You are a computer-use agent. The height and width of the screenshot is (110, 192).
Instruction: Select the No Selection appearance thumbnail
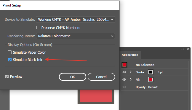pos(124,65)
